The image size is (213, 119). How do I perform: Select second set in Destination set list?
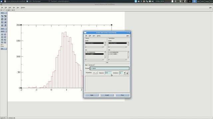(117, 54)
